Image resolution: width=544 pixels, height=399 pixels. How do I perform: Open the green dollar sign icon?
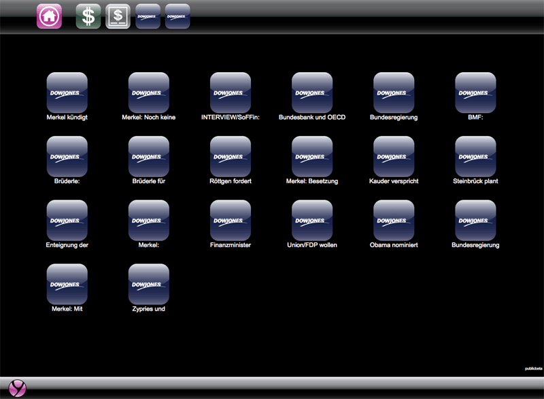pos(88,16)
